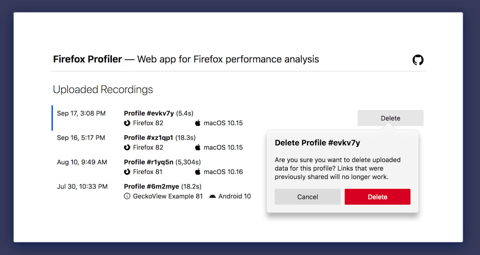
Task: Click the Firefox 82 icon beside Profile #xz1qp1
Action: 127,147
